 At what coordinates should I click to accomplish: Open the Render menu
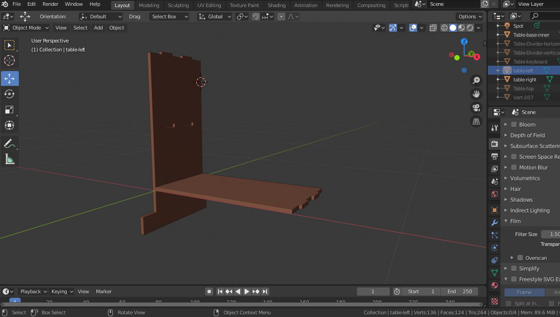click(50, 4)
